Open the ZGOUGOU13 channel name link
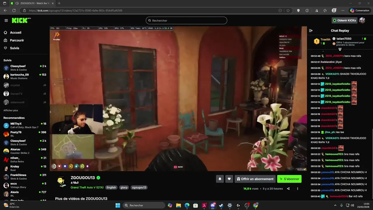Image resolution: width=373 pixels, height=210 pixels. (83, 178)
